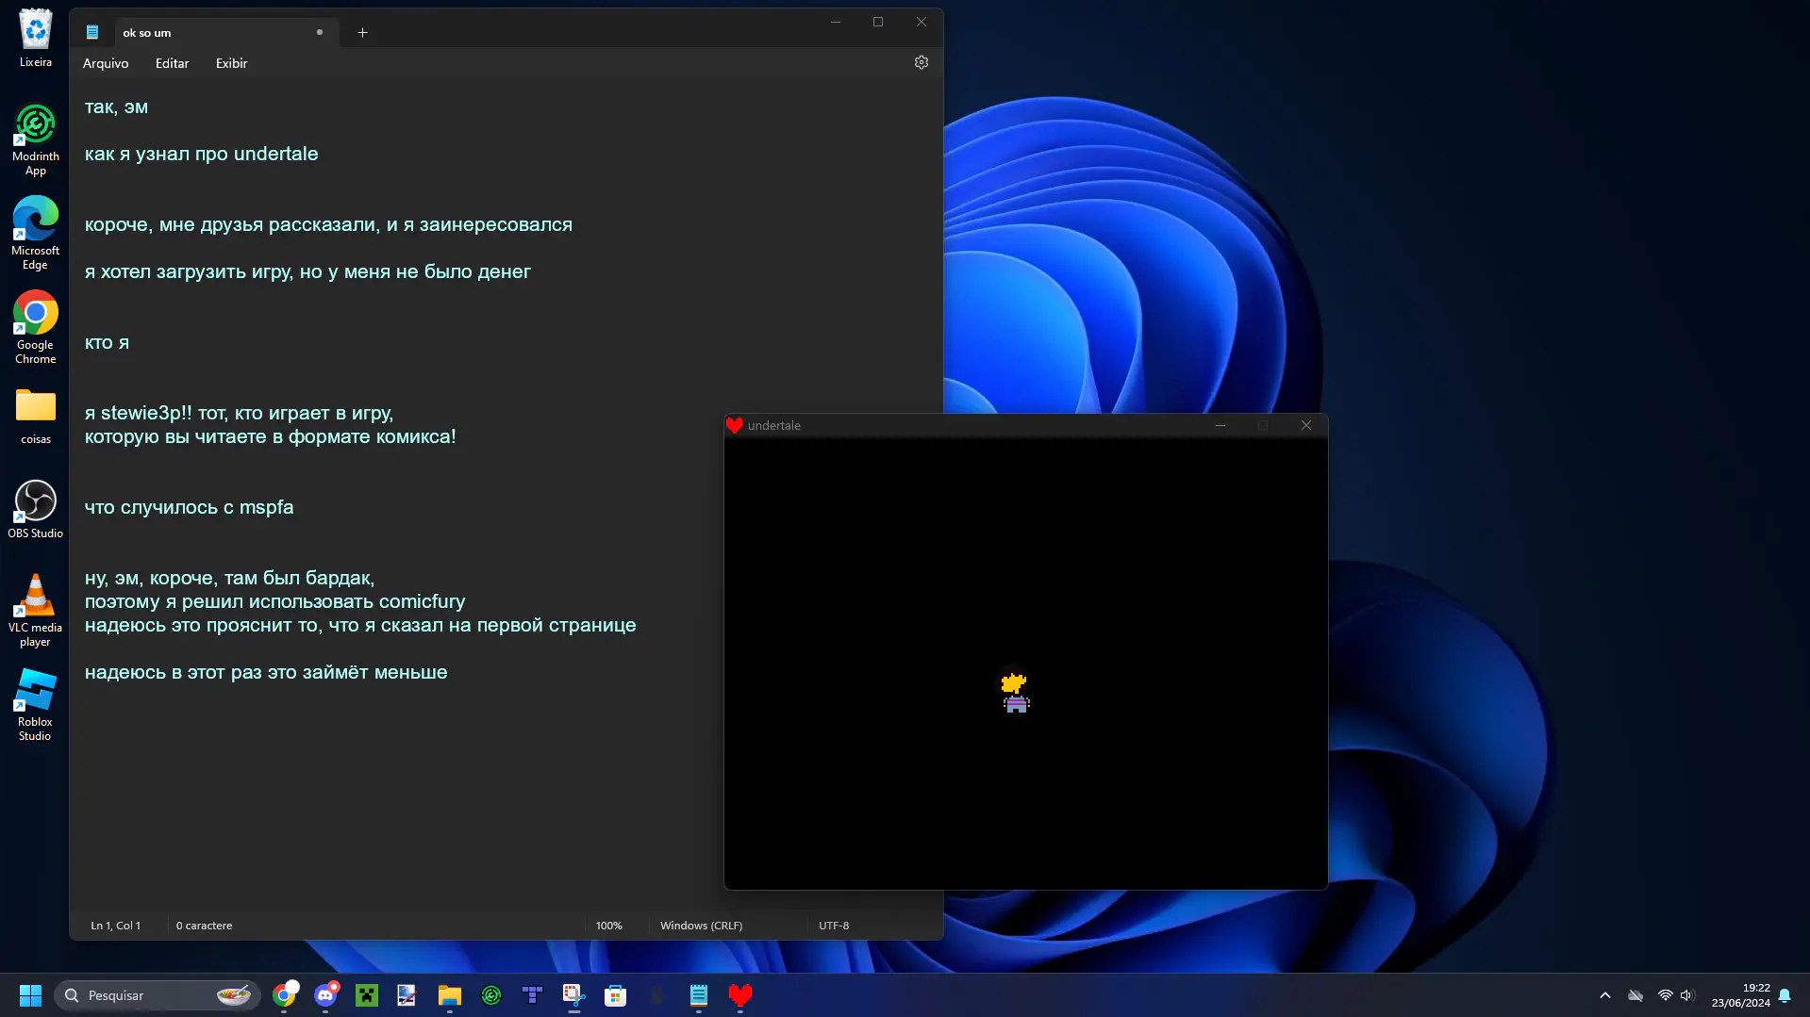The height and width of the screenshot is (1017, 1810).
Task: Open the Windows Start menu
Action: pos(30,995)
